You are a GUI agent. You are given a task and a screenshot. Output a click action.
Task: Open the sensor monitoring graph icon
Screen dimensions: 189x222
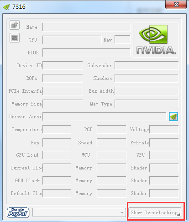[x=15, y=37]
